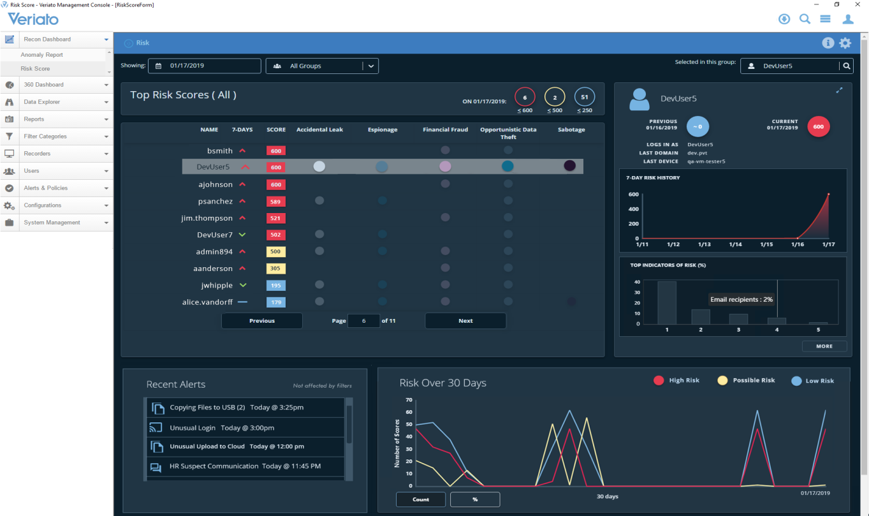Expand the Reports section in the sidebar

[57, 118]
